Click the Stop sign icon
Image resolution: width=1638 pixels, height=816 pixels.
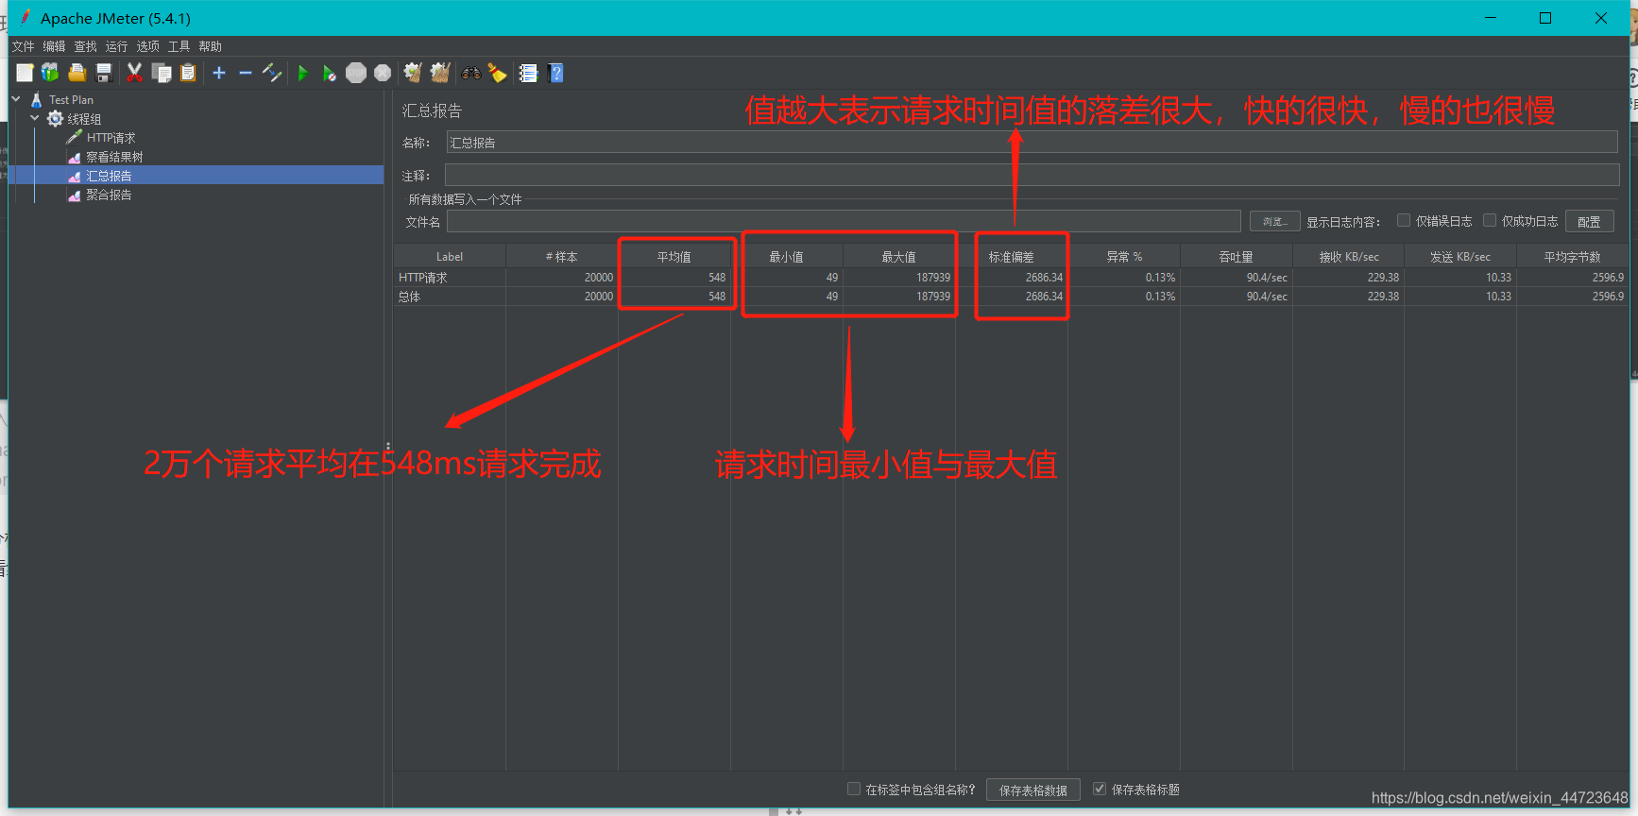point(356,73)
